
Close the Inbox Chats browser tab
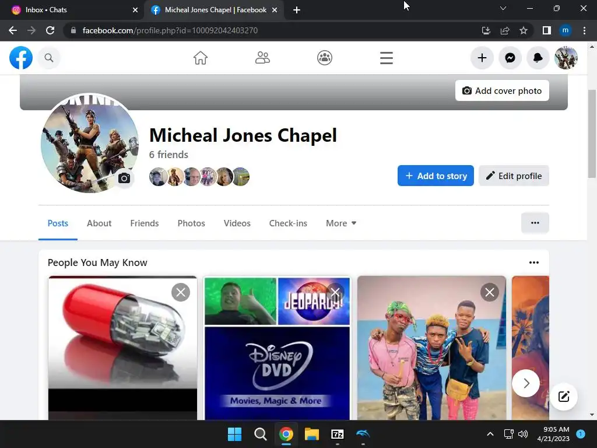[x=135, y=10]
